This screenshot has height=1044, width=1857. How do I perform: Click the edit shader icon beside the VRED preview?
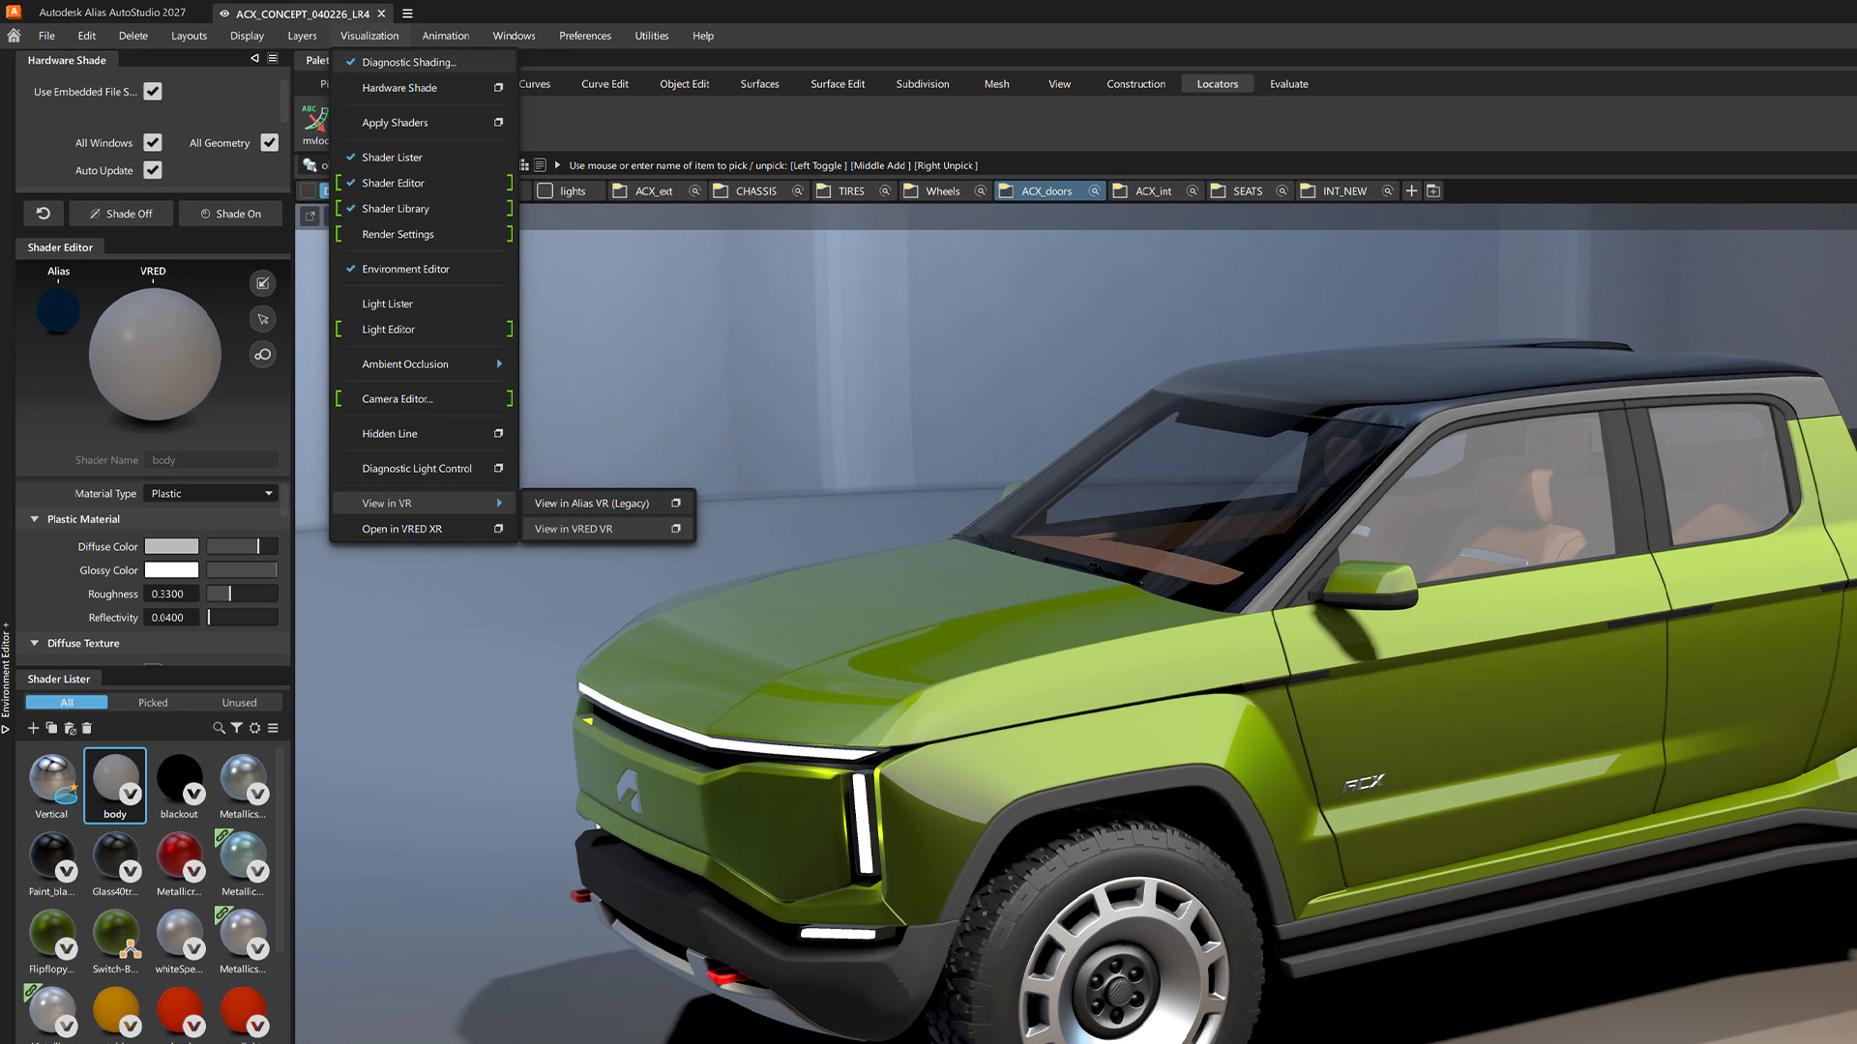(262, 283)
